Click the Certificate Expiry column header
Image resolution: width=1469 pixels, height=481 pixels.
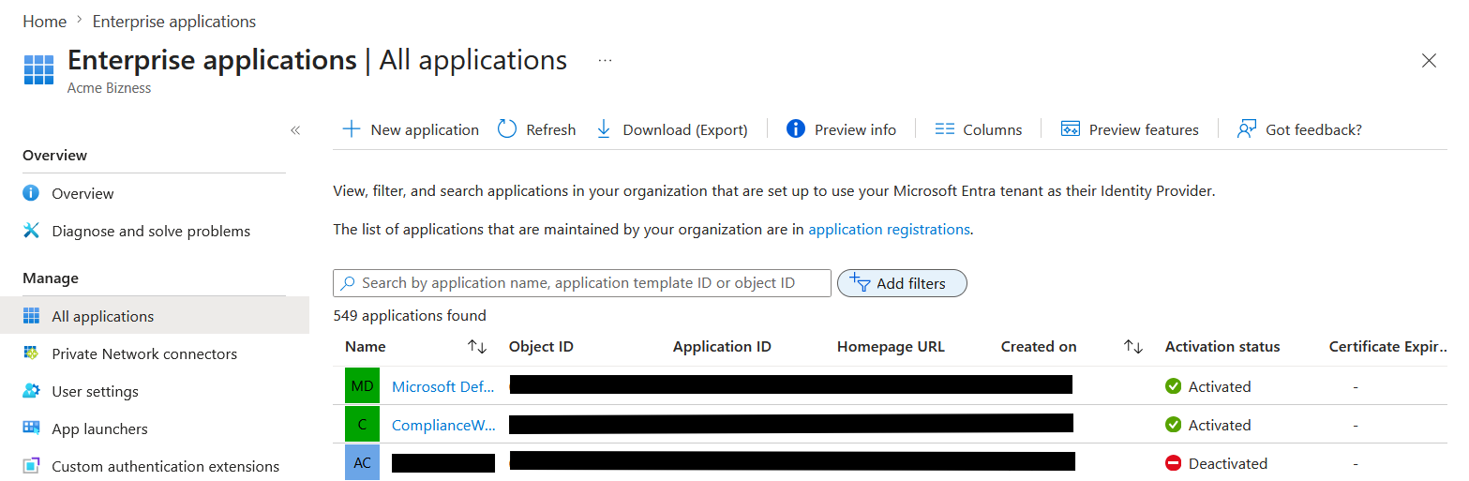(1388, 347)
